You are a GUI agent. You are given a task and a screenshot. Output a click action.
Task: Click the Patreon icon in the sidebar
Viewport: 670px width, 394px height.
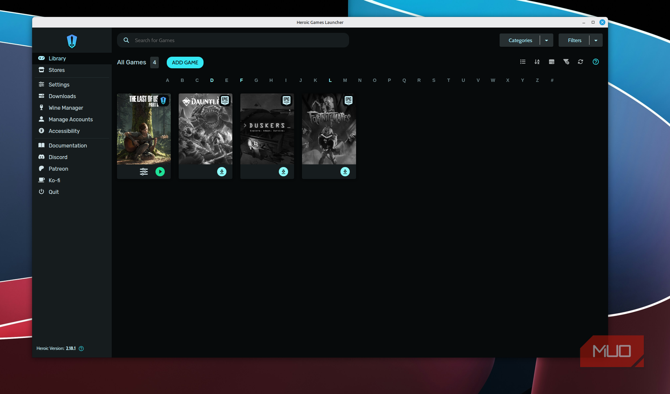pyautogui.click(x=41, y=168)
